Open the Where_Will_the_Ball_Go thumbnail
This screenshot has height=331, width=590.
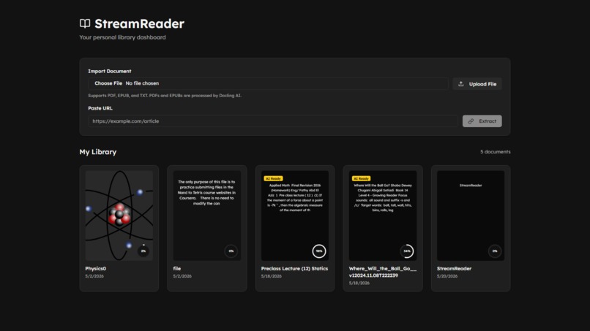pos(383,216)
